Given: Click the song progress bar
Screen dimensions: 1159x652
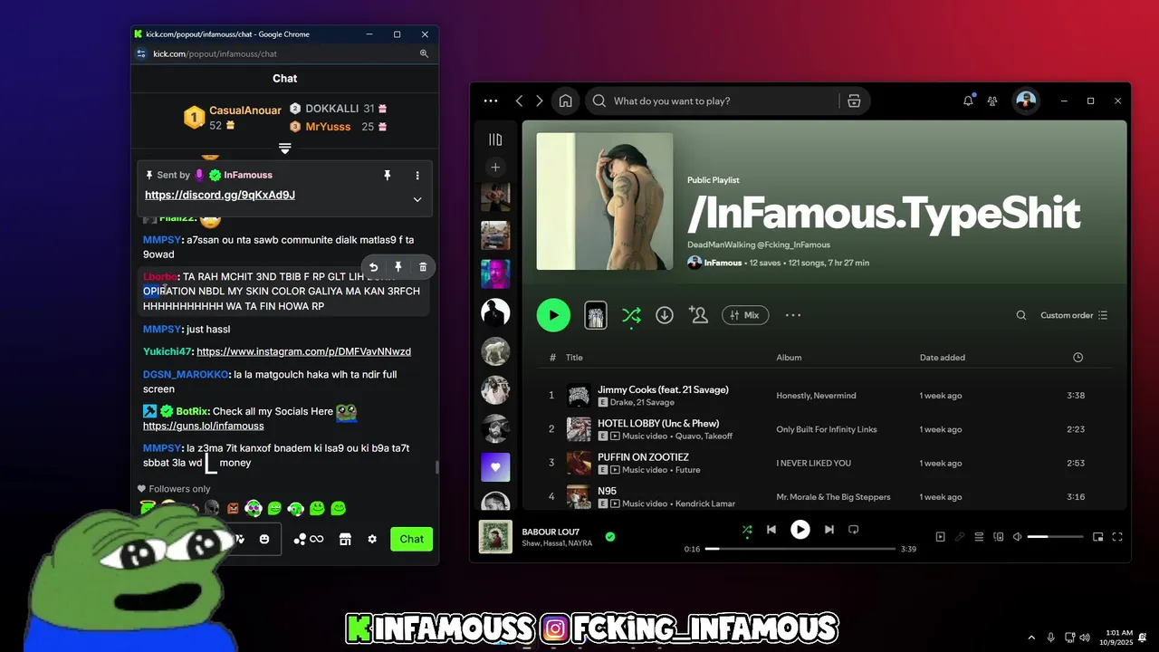Looking at the screenshot, I should [800, 549].
